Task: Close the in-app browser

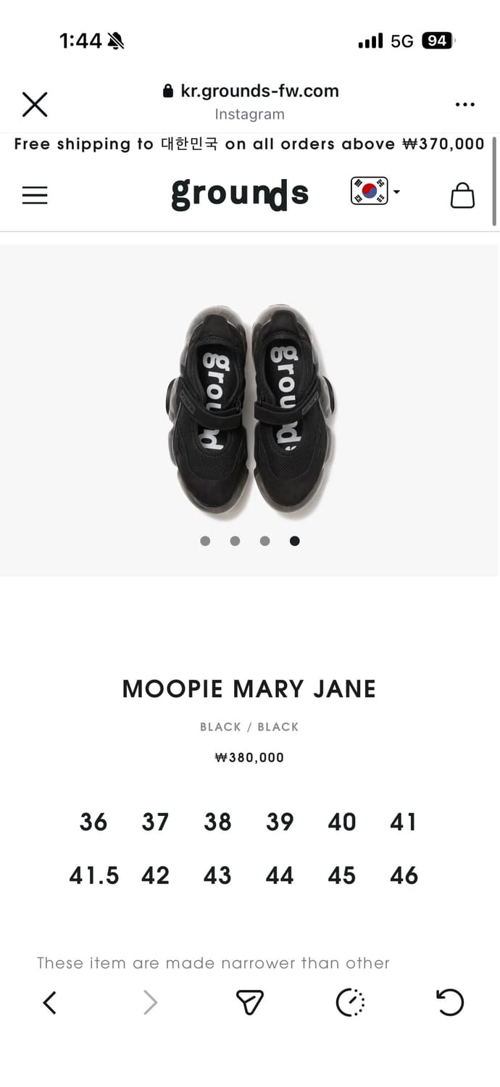Action: click(x=35, y=104)
